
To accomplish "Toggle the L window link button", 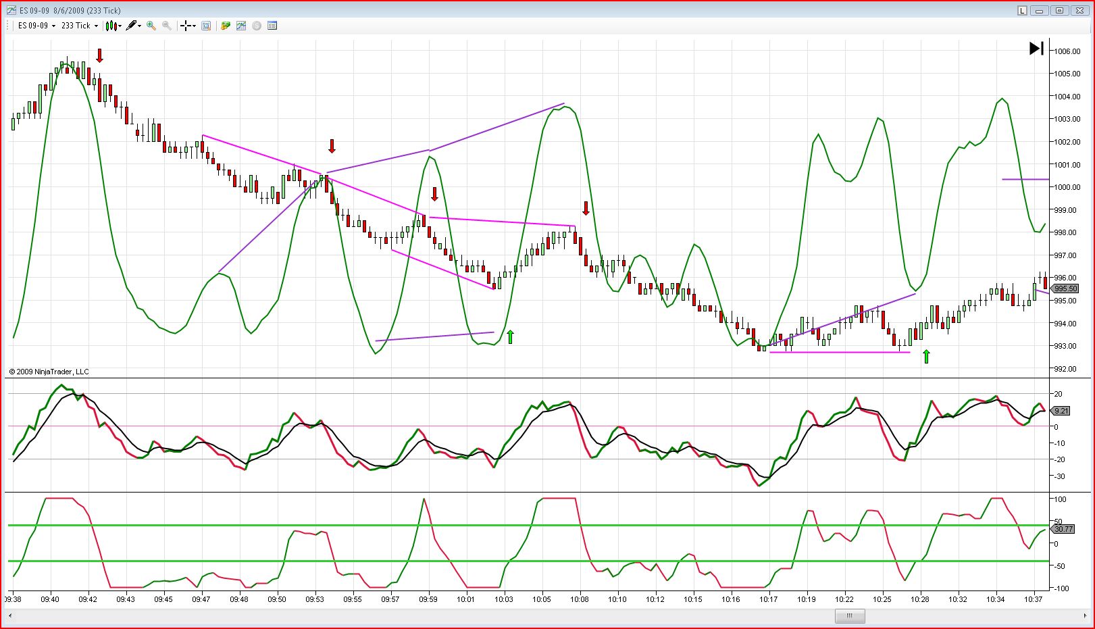I will pos(1023,10).
